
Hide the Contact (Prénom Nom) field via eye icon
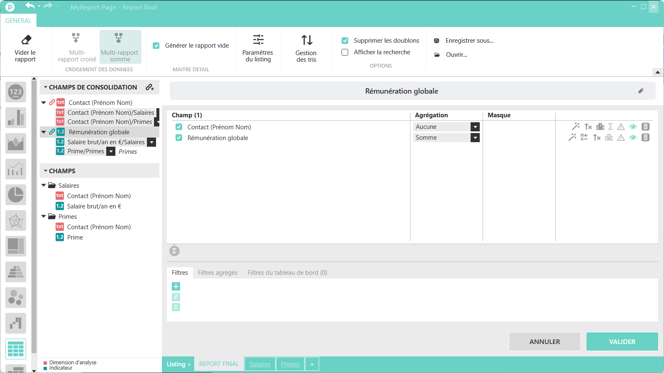633,127
